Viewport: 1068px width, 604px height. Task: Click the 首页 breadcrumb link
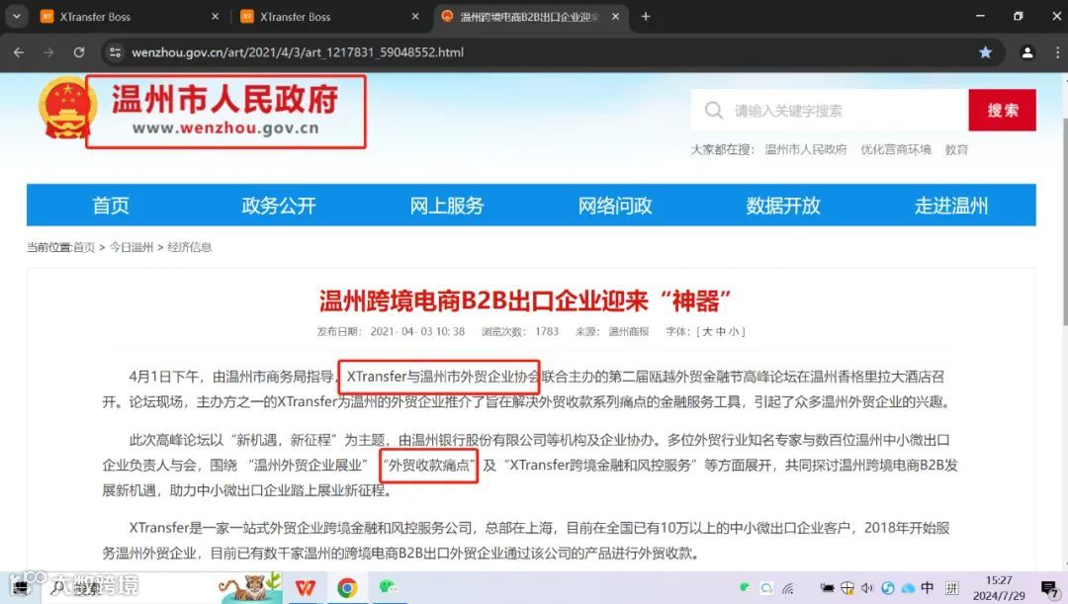[84, 247]
